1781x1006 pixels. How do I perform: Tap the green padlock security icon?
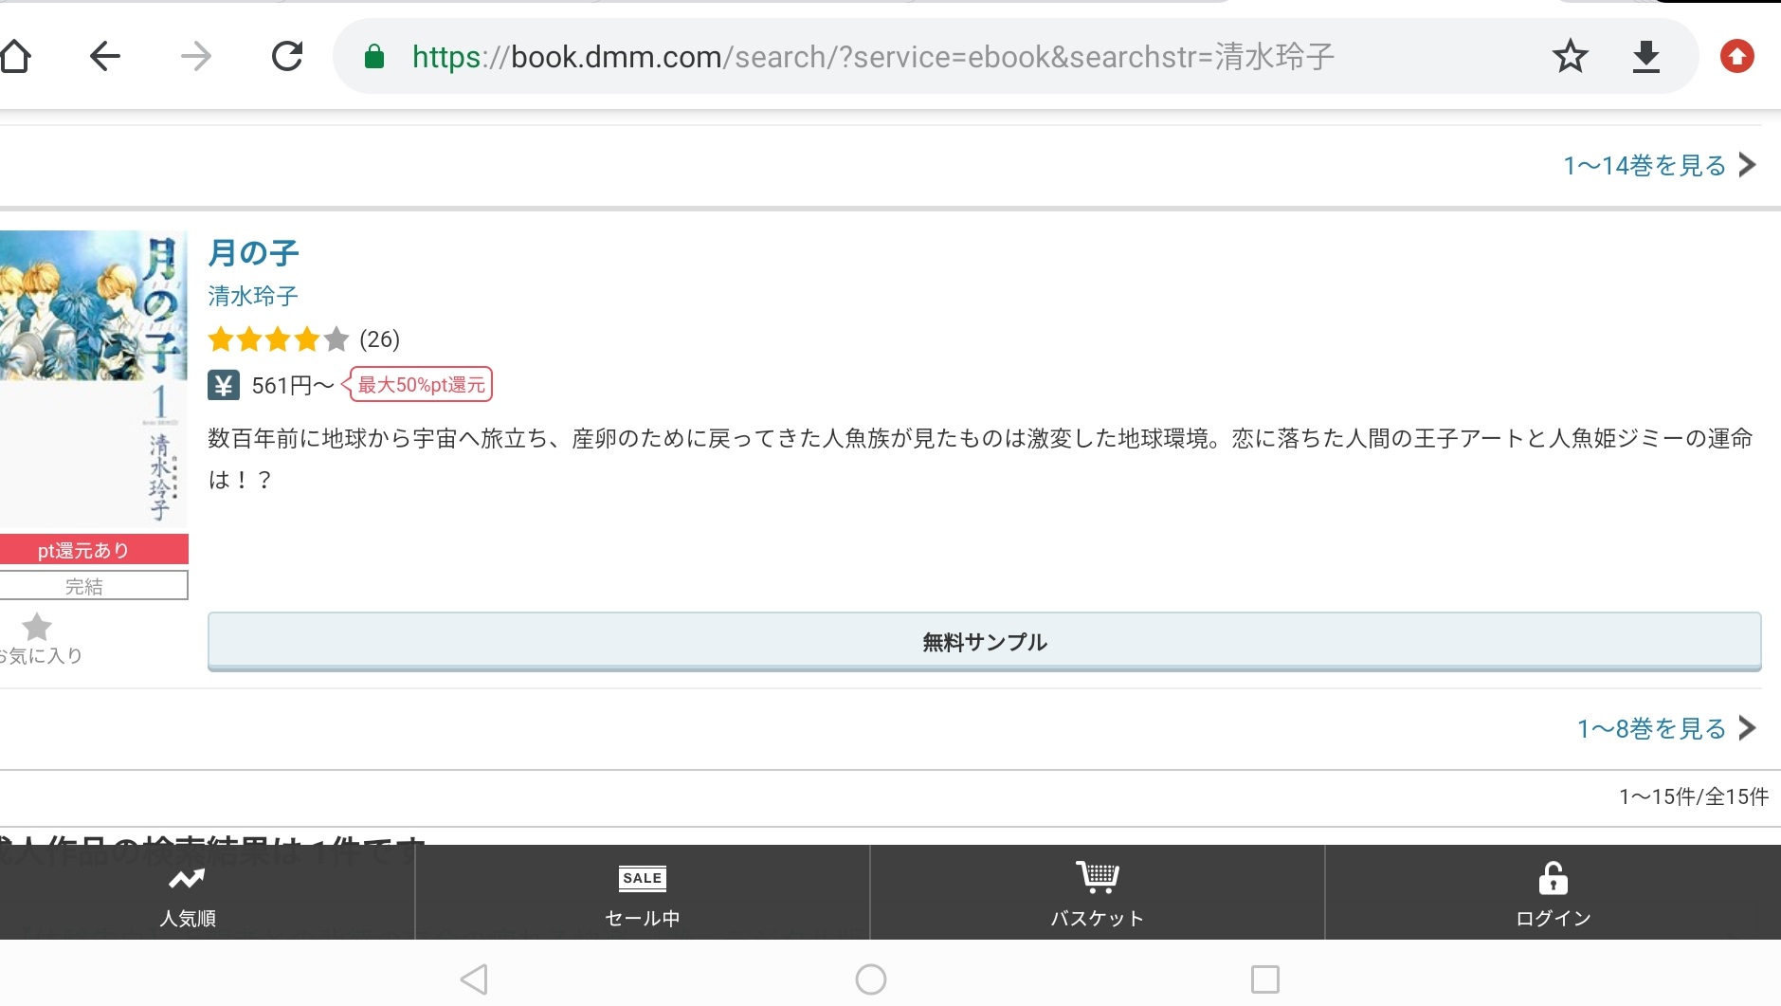374,57
